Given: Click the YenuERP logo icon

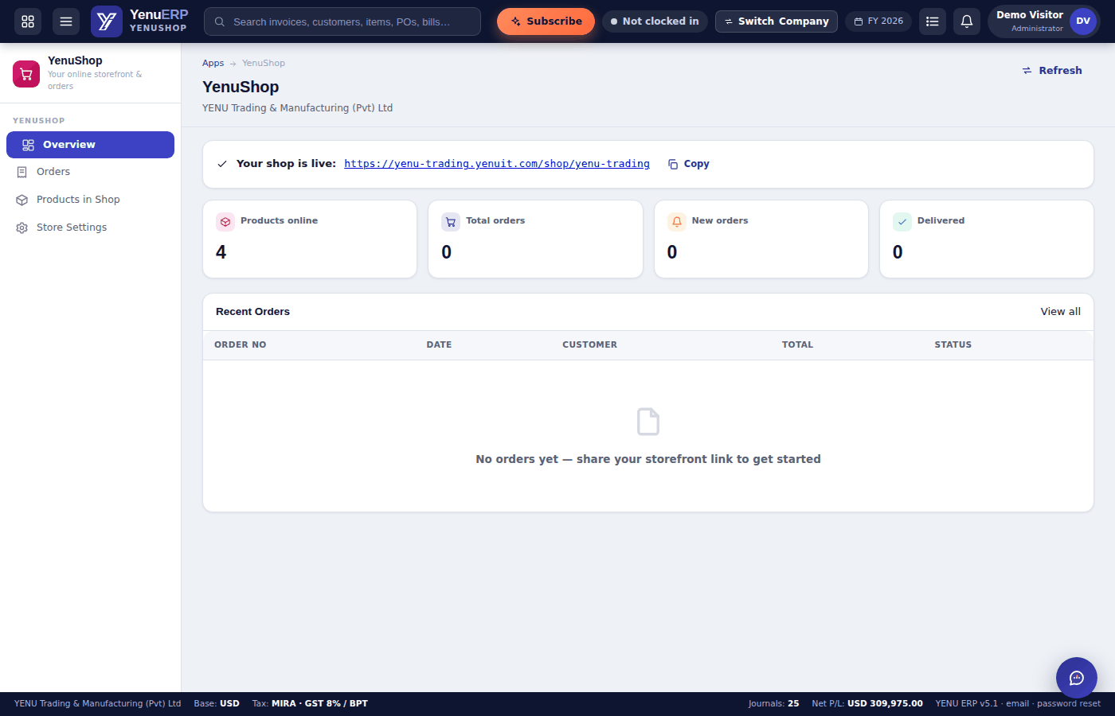Looking at the screenshot, I should coord(107,21).
